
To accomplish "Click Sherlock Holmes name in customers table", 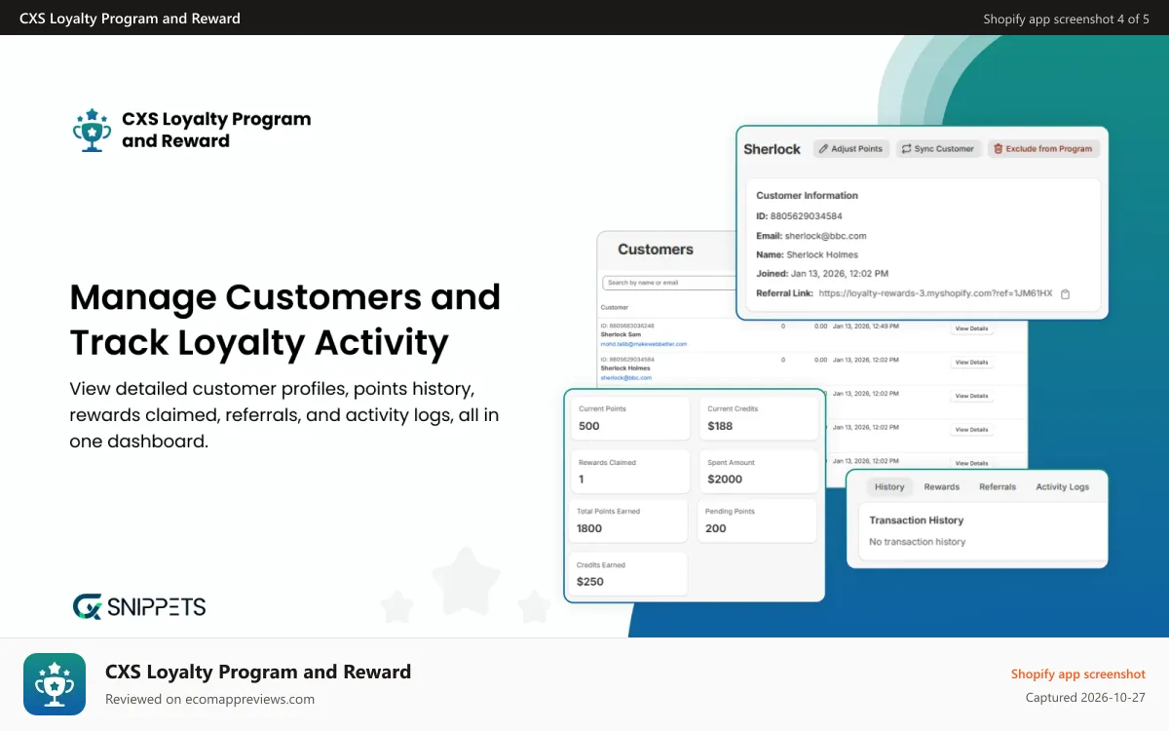I will point(625,368).
